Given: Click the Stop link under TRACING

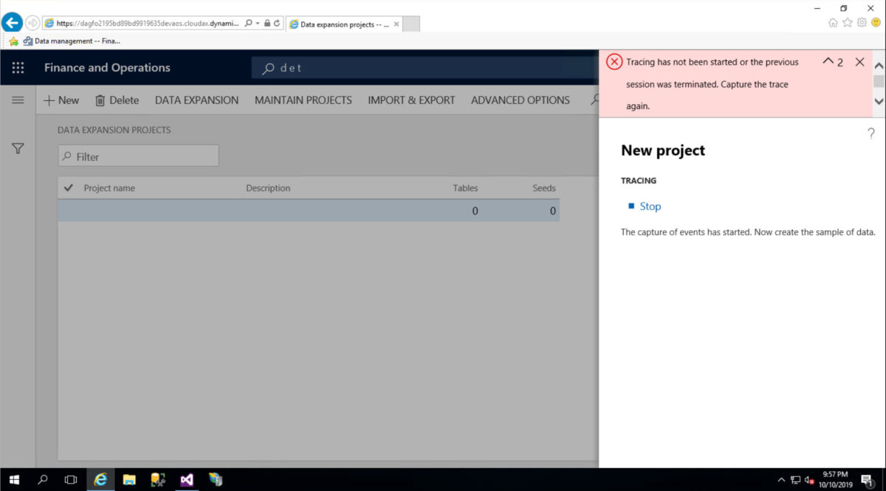Looking at the screenshot, I should [x=649, y=206].
